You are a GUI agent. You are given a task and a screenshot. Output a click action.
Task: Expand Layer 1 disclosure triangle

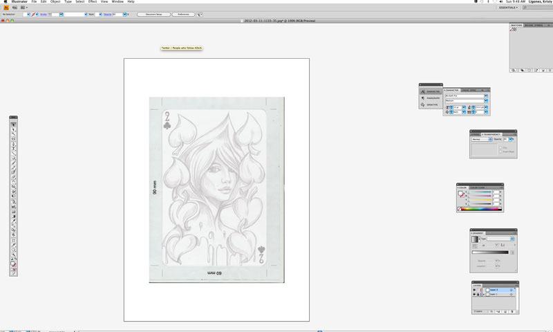click(x=483, y=294)
